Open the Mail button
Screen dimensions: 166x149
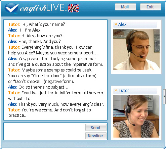point(125,7)
